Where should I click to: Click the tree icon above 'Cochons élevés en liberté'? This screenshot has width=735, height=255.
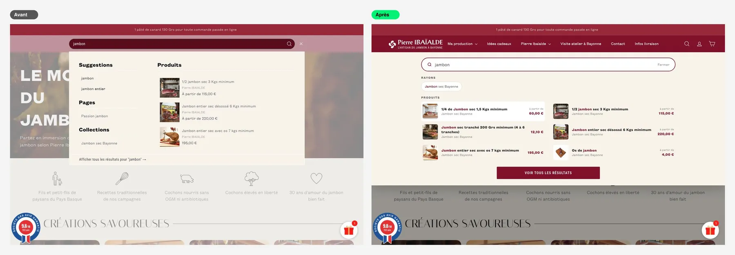252,178
